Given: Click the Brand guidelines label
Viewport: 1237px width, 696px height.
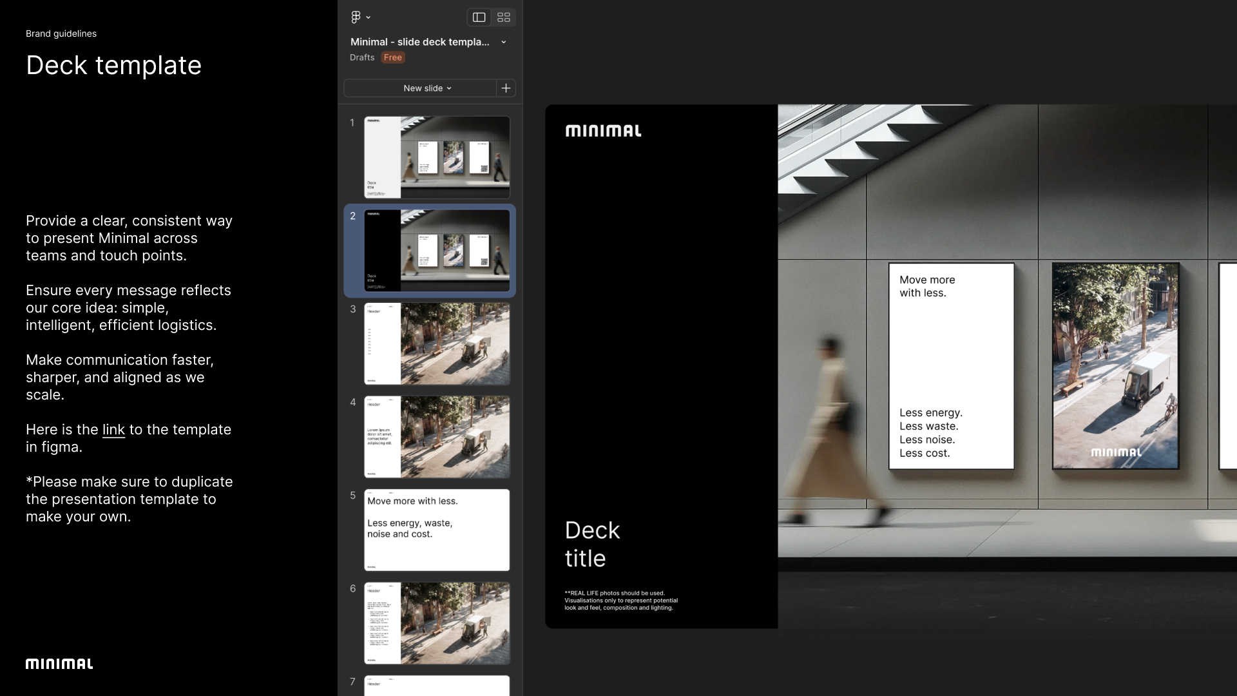Looking at the screenshot, I should click(61, 34).
